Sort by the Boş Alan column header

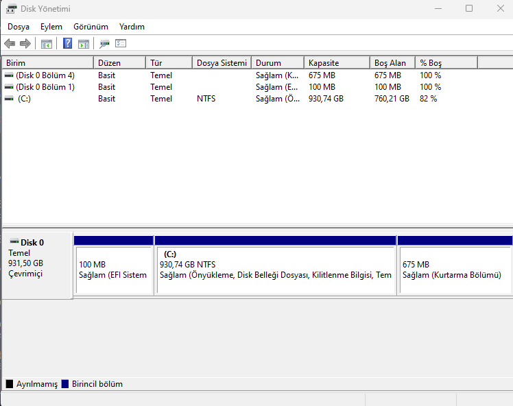pyautogui.click(x=392, y=63)
